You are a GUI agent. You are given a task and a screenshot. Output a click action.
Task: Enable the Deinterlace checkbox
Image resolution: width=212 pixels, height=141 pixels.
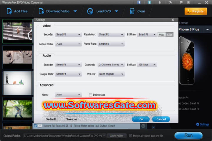(90, 95)
